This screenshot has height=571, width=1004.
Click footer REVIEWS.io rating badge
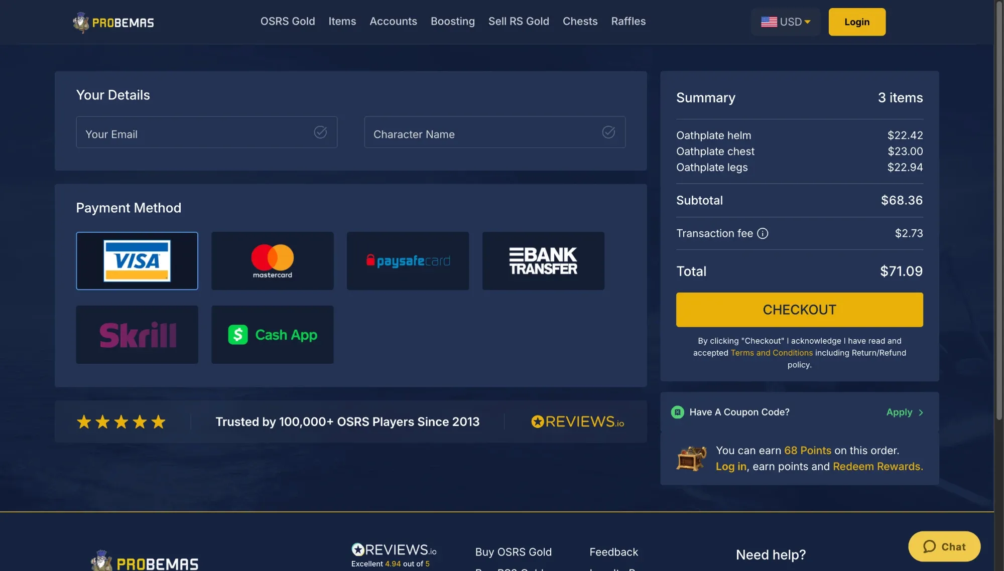pyautogui.click(x=394, y=555)
